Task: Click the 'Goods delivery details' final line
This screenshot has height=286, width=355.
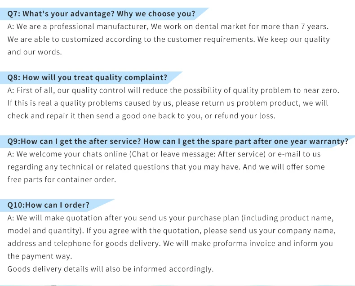Action: coord(110,269)
